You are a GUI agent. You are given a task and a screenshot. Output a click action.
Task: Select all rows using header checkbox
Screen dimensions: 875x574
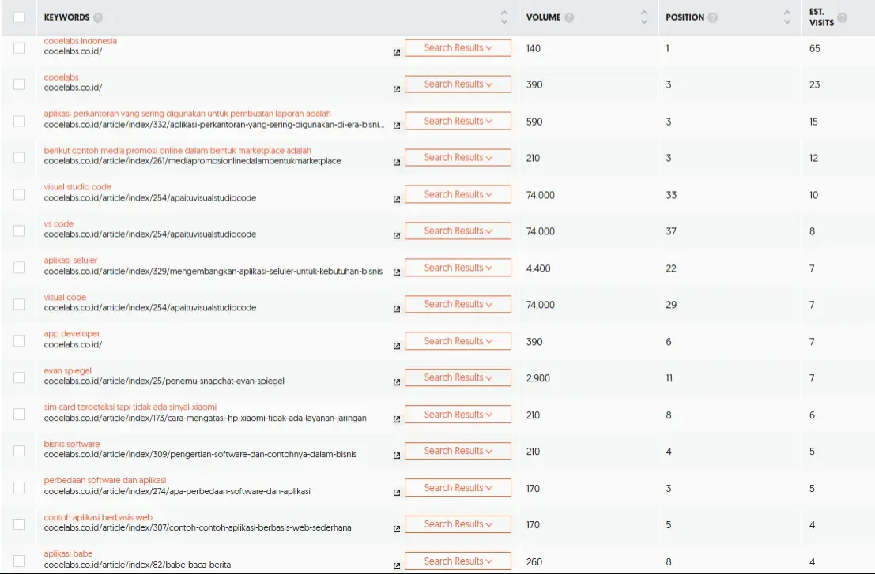pyautogui.click(x=18, y=16)
